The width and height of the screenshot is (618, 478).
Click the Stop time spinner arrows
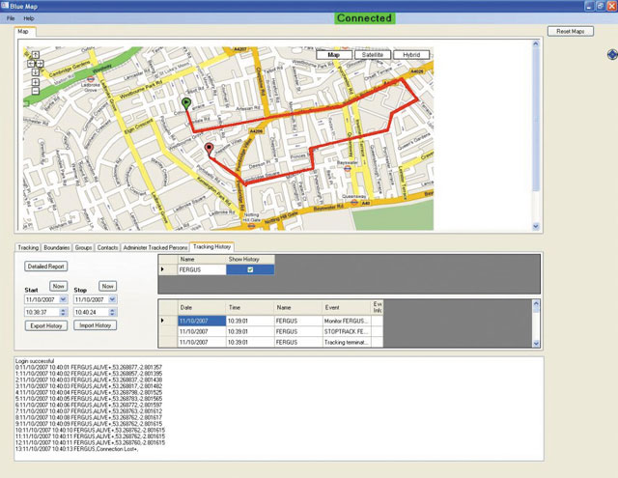[112, 312]
